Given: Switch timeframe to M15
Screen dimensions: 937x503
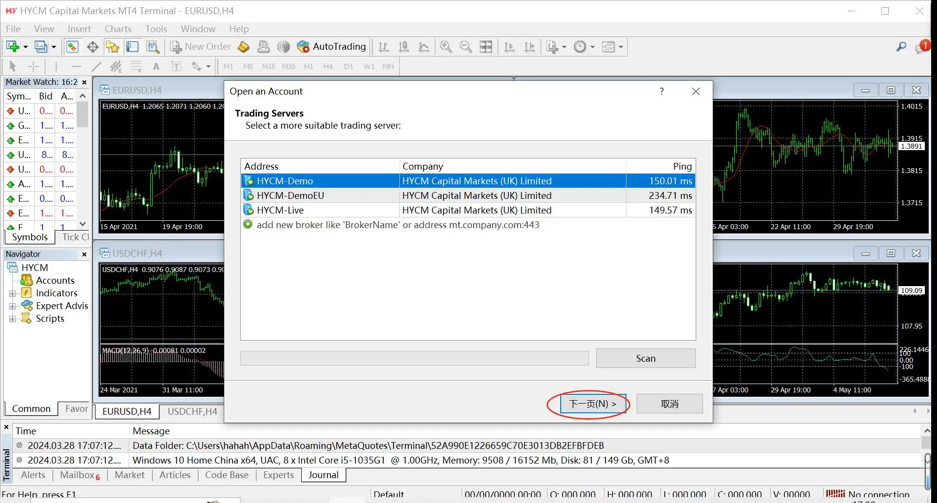Looking at the screenshot, I should [x=268, y=66].
